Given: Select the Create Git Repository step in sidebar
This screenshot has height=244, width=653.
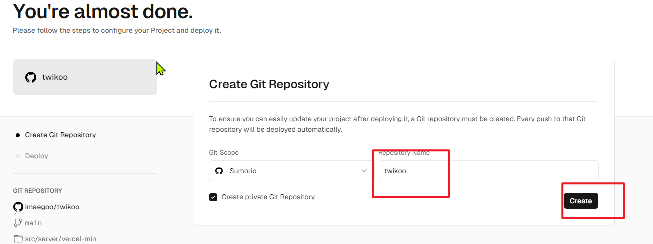Looking at the screenshot, I should click(x=60, y=135).
